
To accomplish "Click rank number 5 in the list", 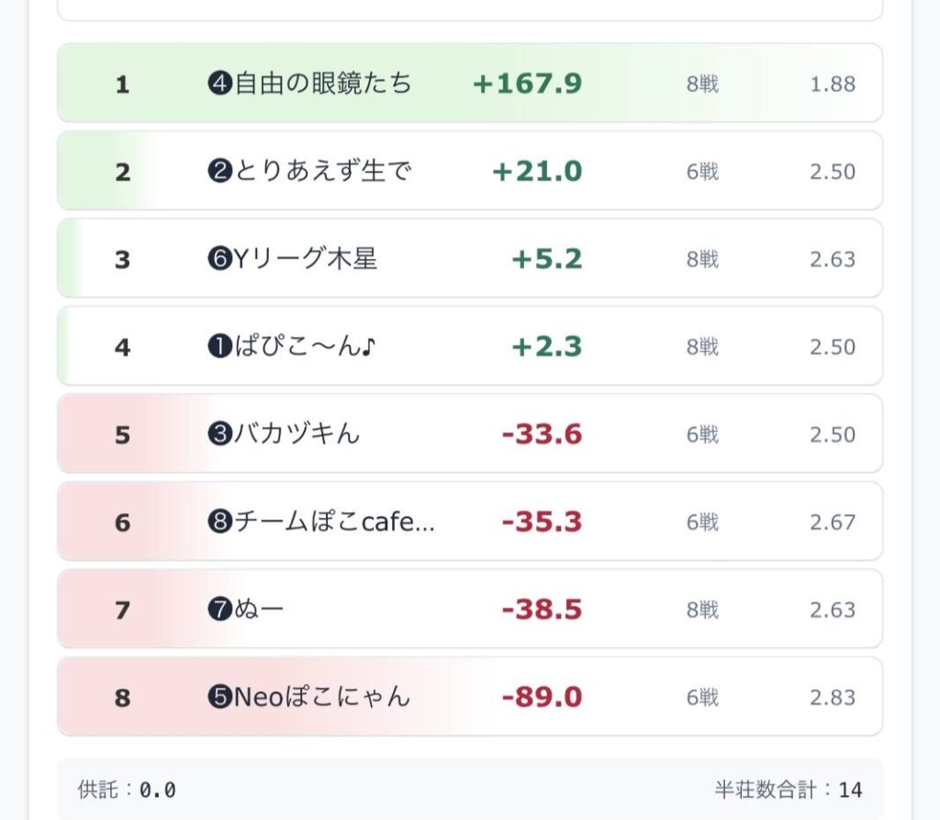I will 123,434.
